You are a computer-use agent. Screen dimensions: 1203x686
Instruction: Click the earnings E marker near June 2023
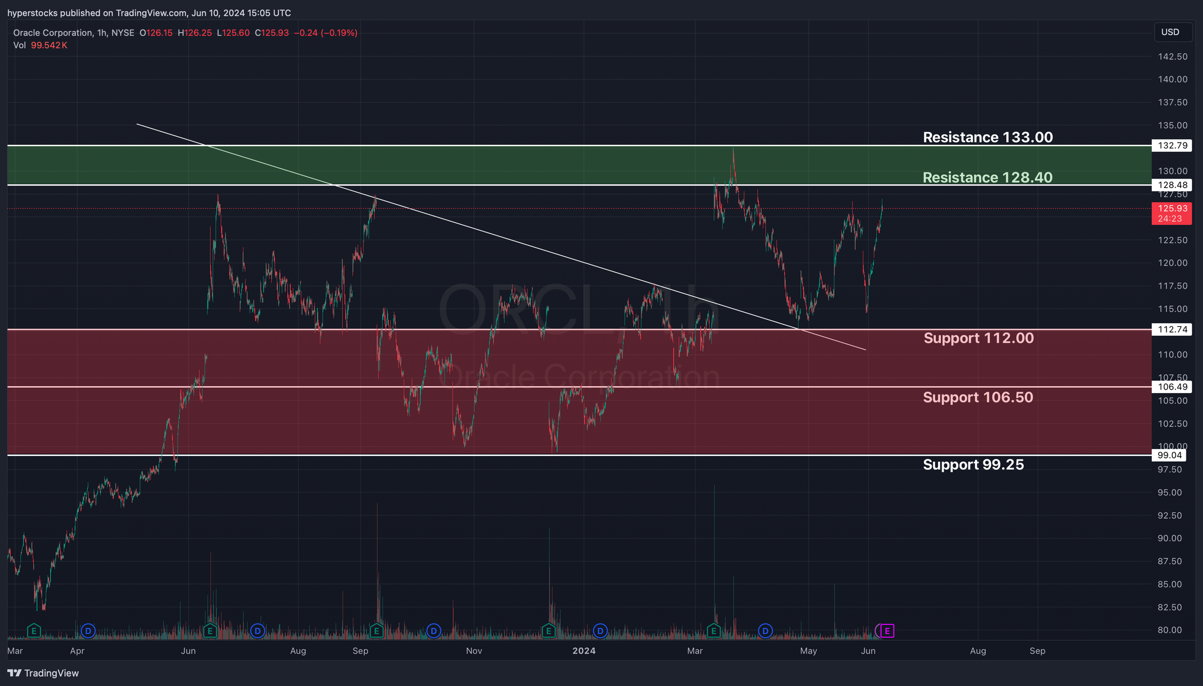210,631
